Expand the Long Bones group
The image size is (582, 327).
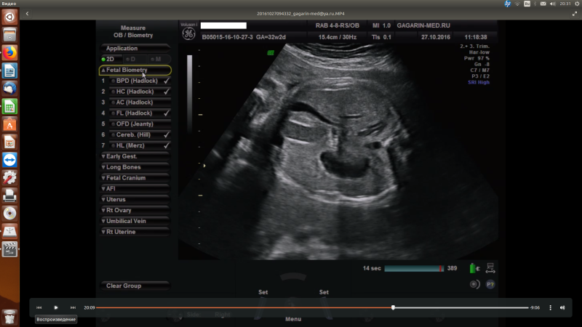pyautogui.click(x=135, y=167)
